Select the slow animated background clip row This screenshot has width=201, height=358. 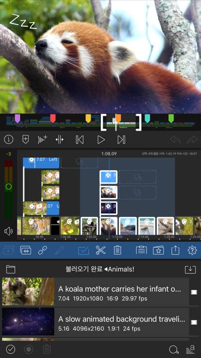[x=95, y=321]
